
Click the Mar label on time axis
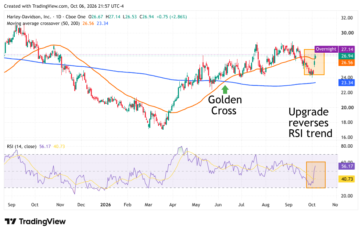148,205
